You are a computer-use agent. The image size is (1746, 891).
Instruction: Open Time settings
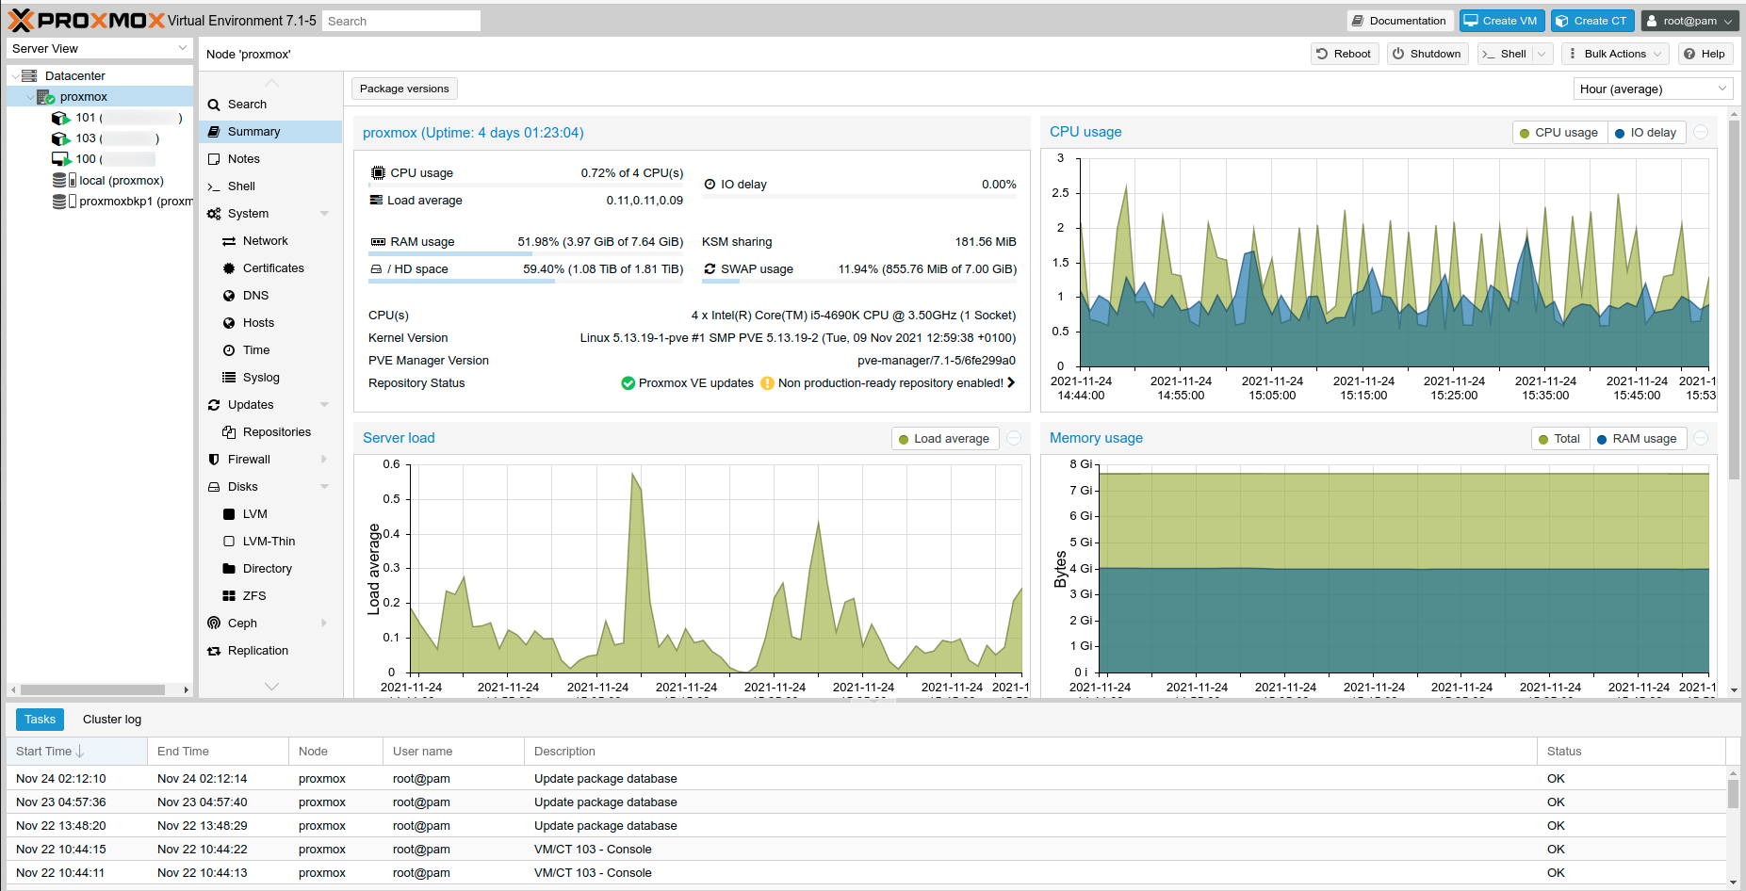click(x=271, y=350)
